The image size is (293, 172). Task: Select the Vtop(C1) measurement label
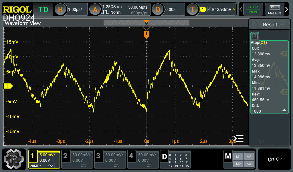[x=259, y=42]
